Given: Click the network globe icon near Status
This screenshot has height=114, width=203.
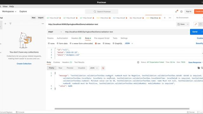Looking at the screenshot, I should tap(138, 62).
